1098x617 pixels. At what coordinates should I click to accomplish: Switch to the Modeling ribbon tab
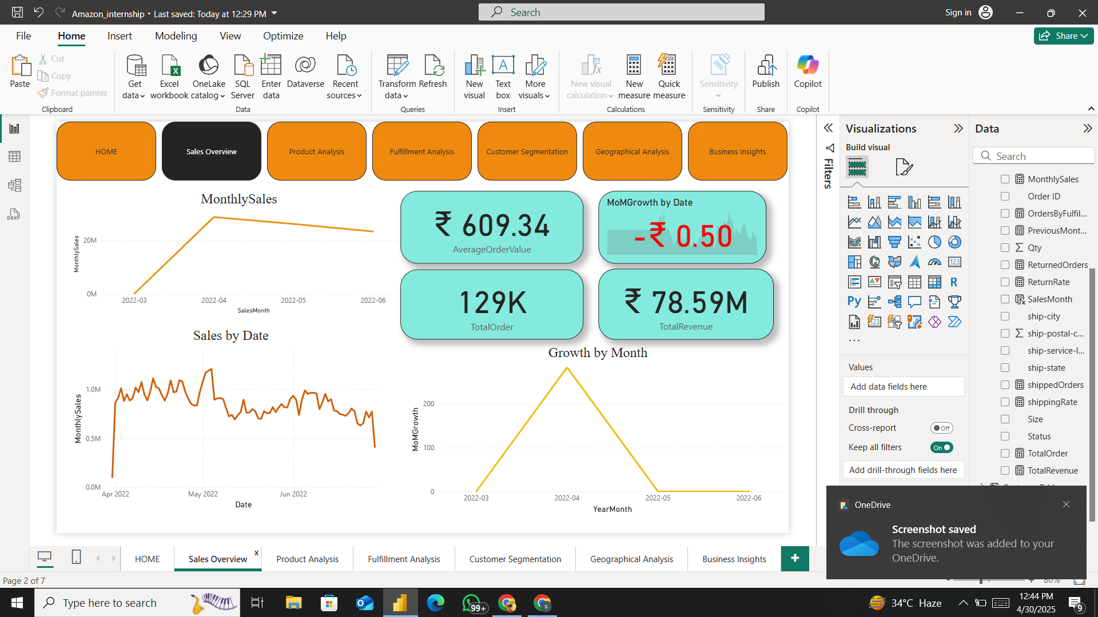tap(176, 35)
